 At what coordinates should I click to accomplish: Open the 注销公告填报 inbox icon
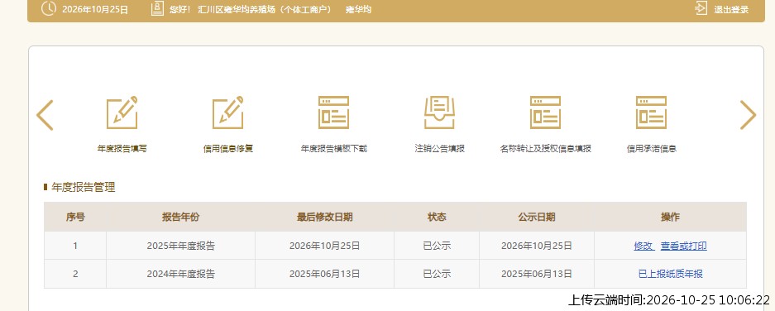[439, 112]
